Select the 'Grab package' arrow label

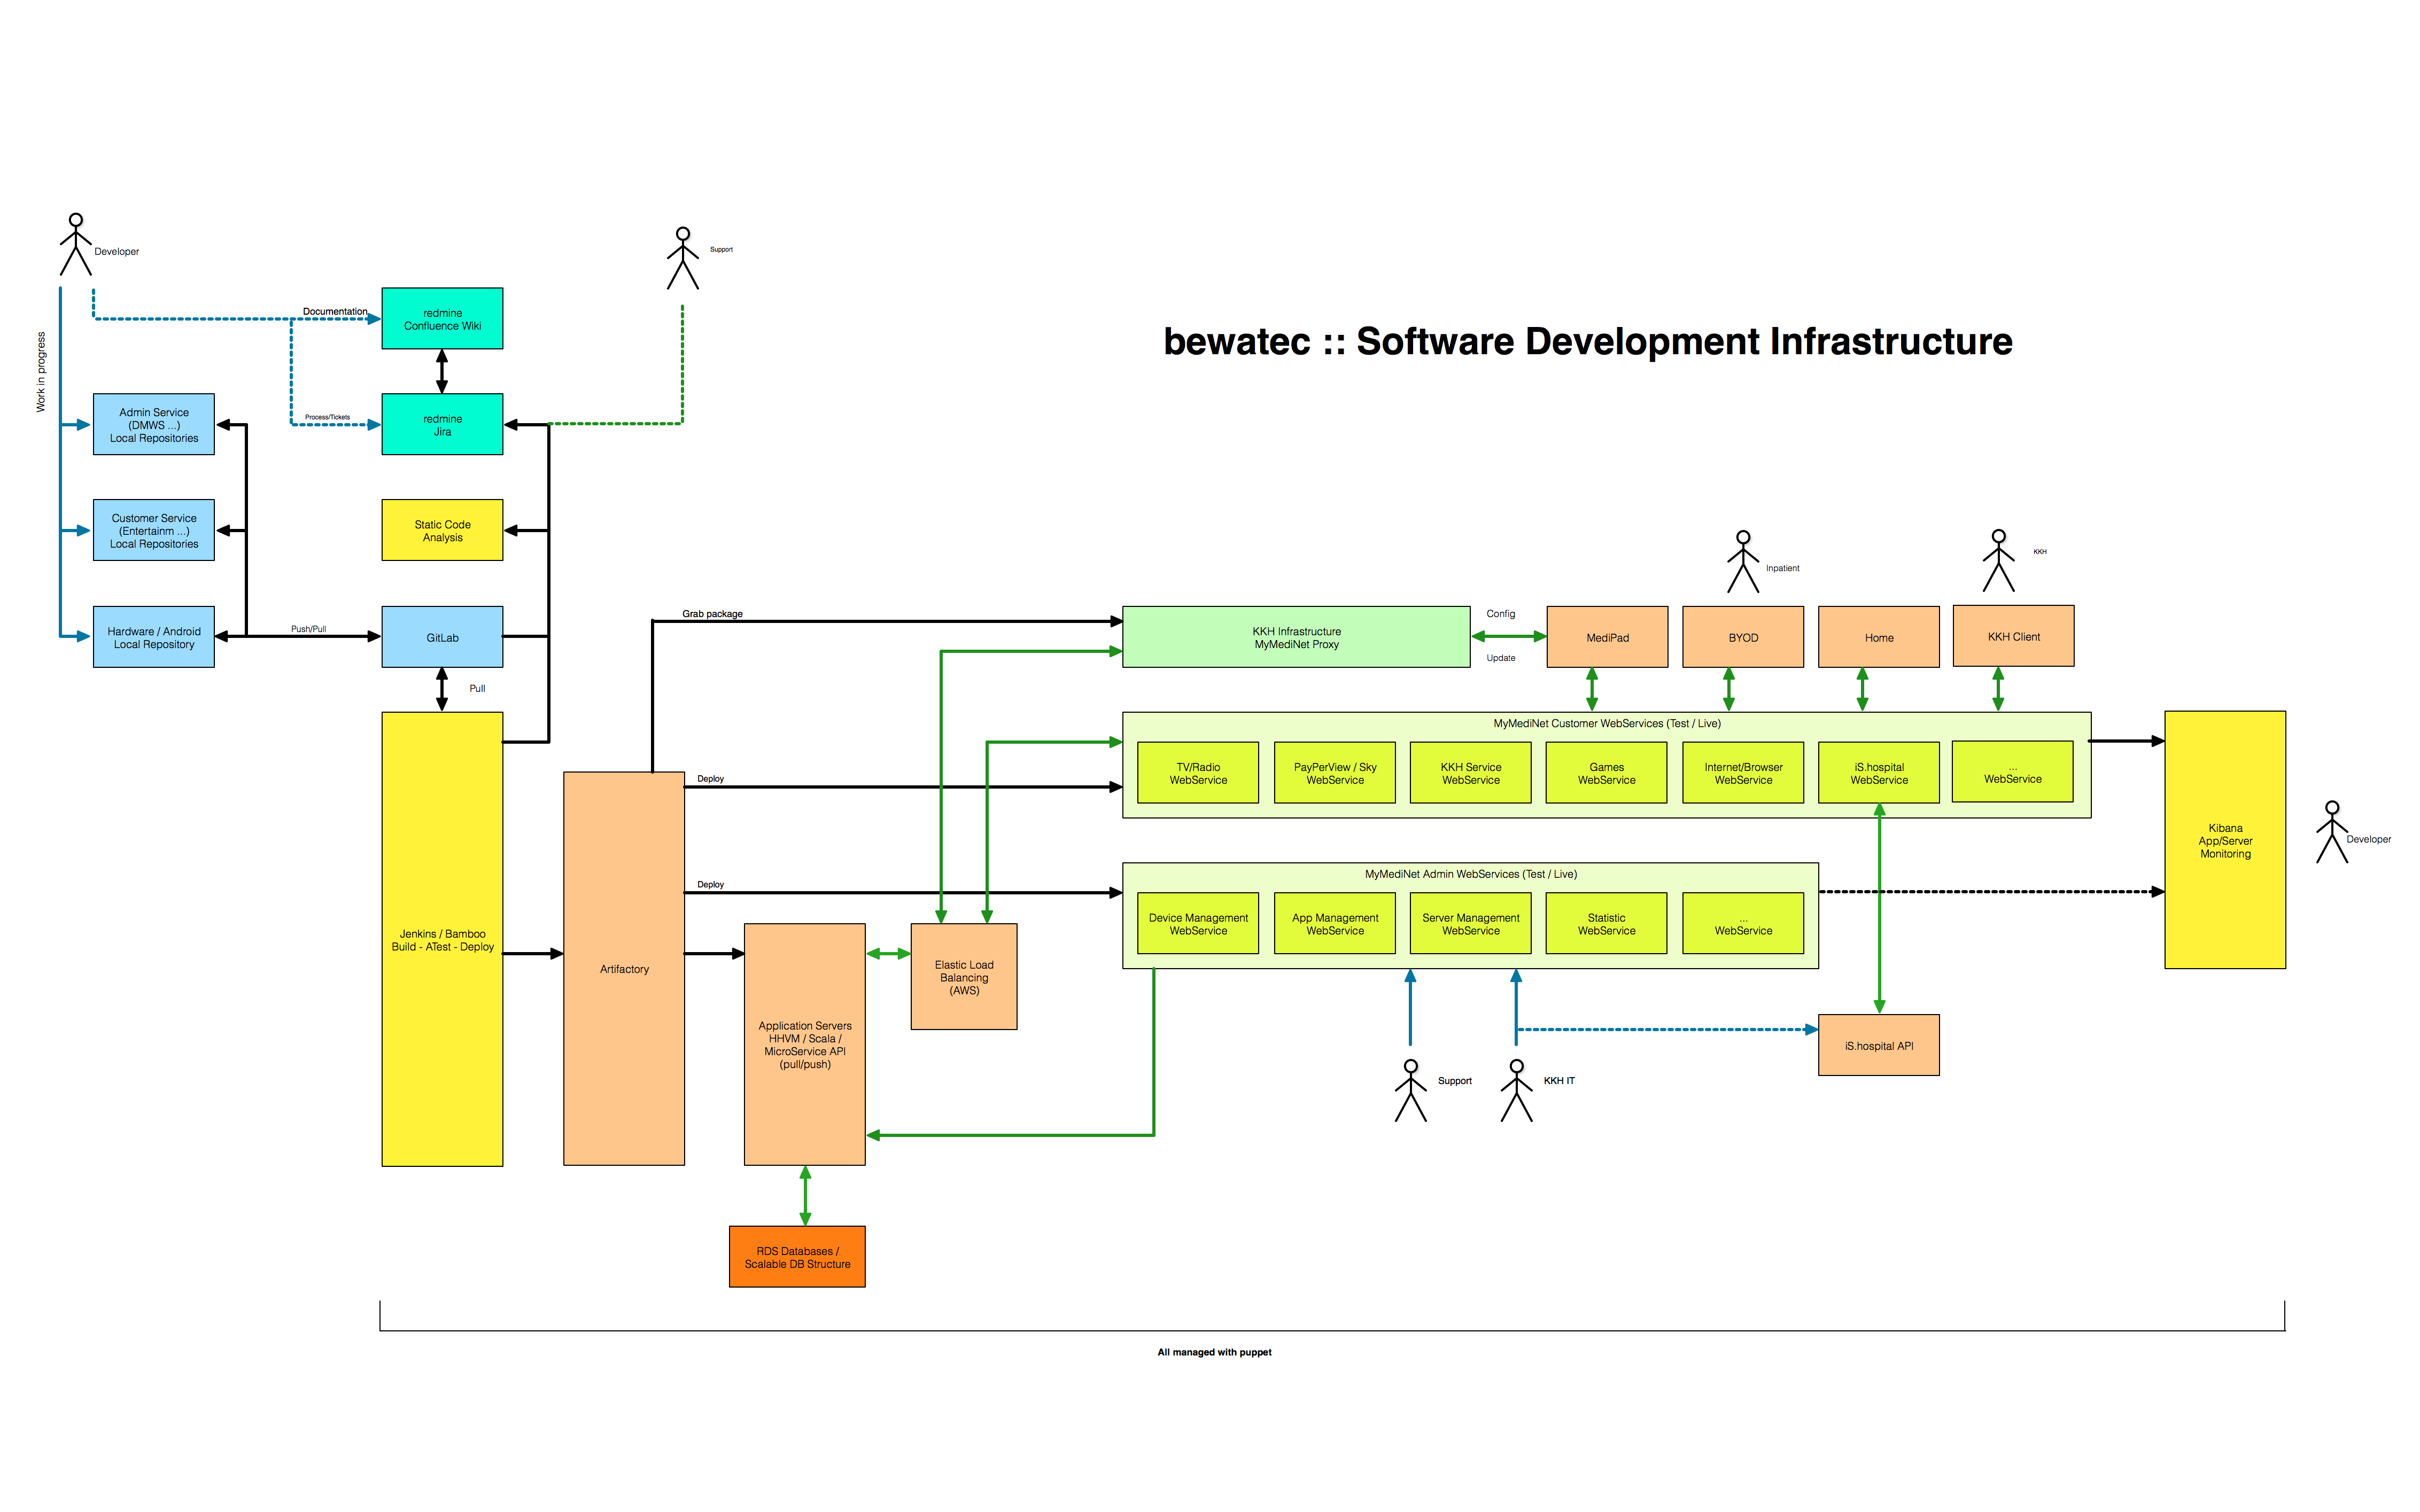click(x=712, y=614)
